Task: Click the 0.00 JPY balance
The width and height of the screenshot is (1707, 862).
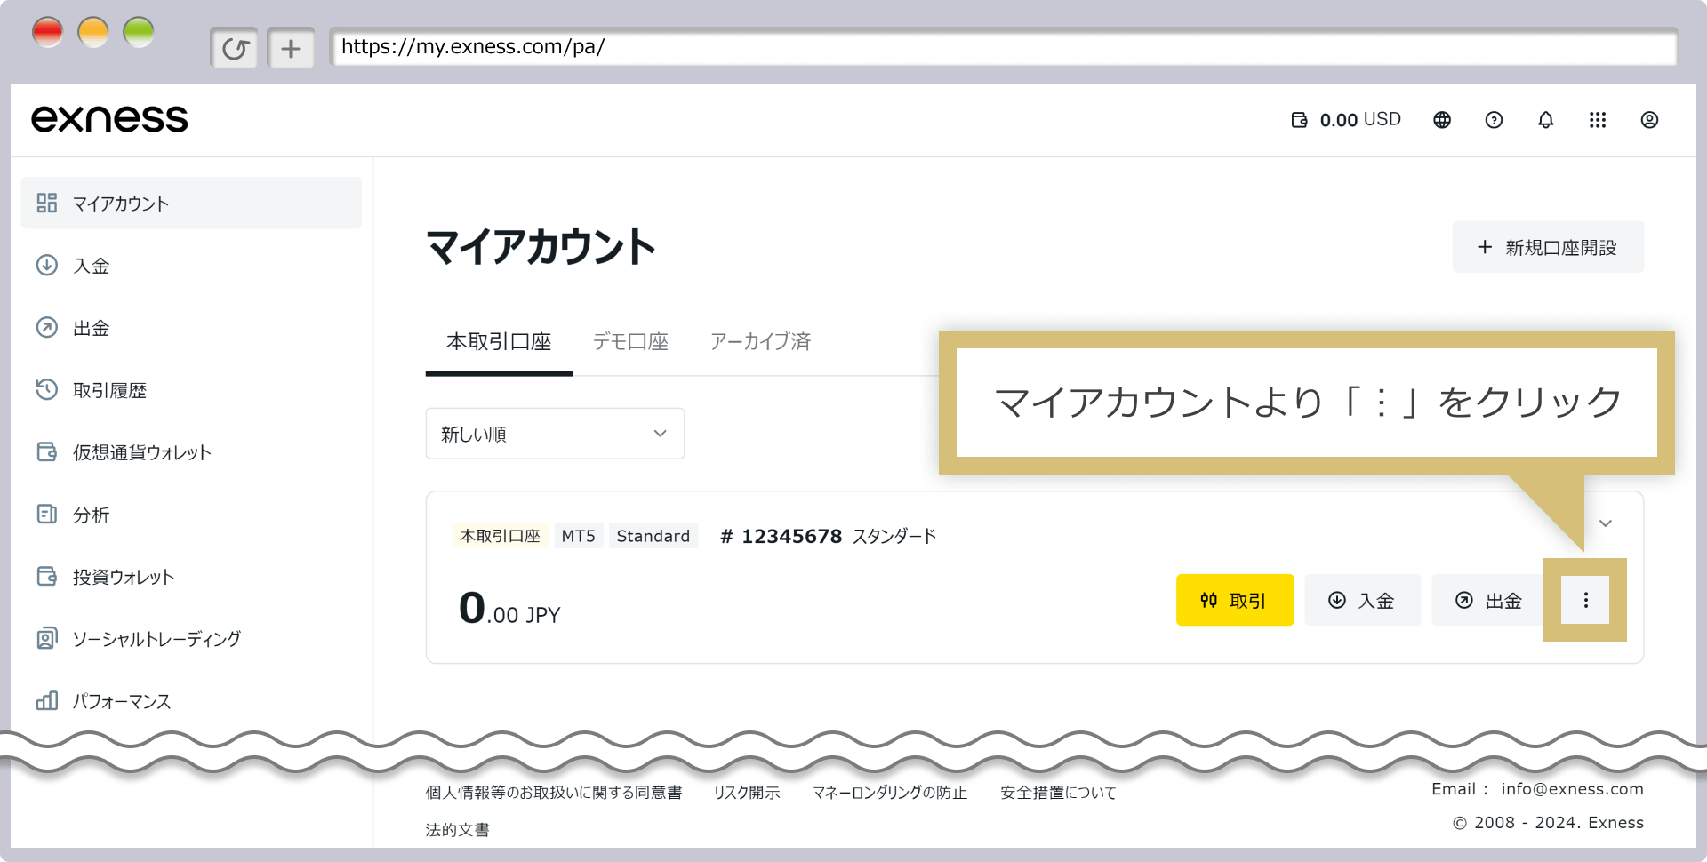Action: 509,609
